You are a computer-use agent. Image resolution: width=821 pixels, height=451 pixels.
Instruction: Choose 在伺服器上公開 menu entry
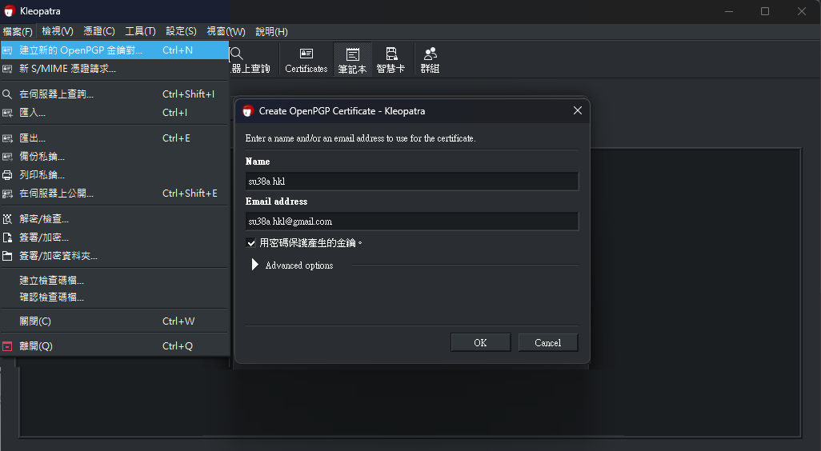point(114,194)
